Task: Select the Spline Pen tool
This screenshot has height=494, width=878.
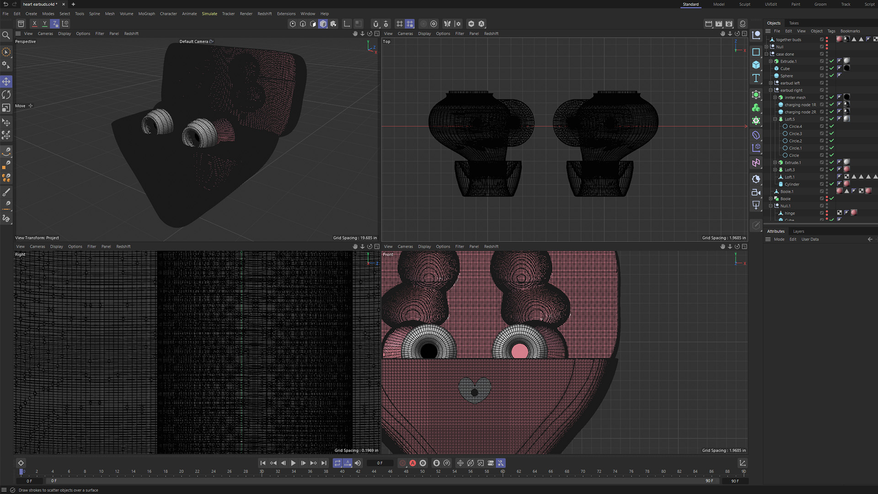Action: click(x=6, y=152)
